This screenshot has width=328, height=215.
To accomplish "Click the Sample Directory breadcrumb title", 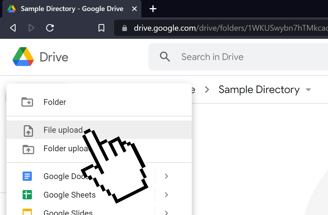I will pyautogui.click(x=259, y=90).
